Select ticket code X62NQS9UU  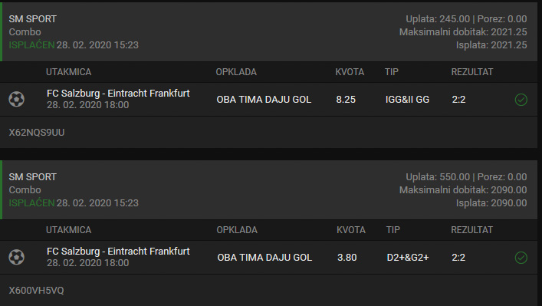click(37, 133)
